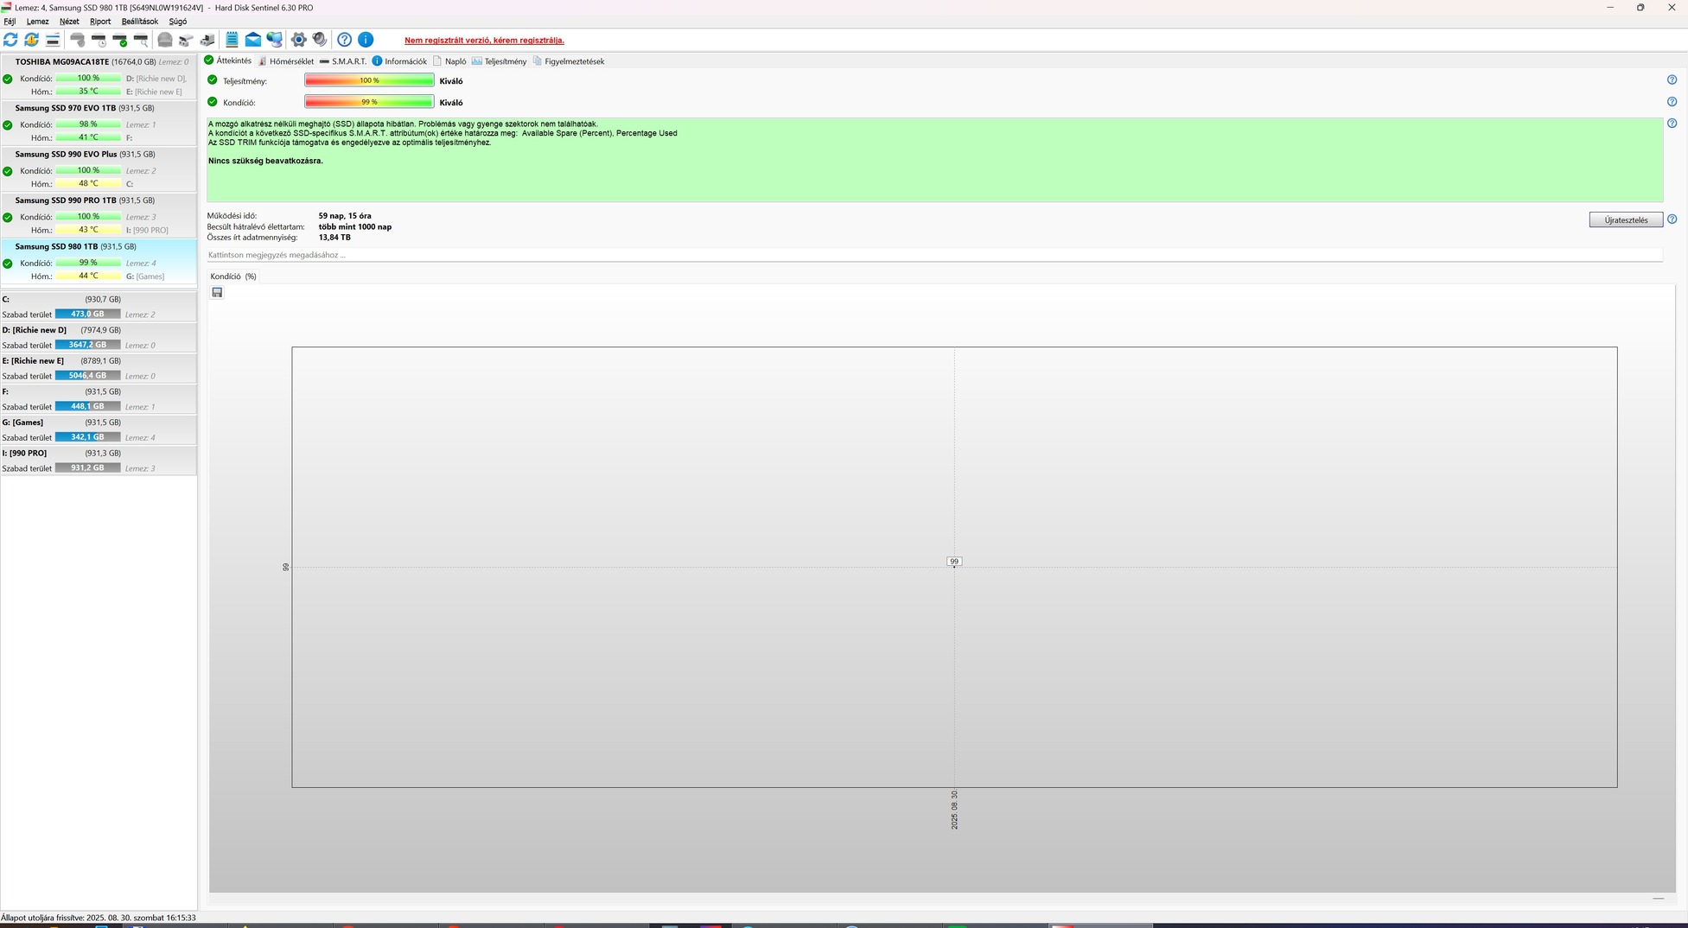
Task: Select the E: [Richie new E] volume
Action: coord(99,368)
